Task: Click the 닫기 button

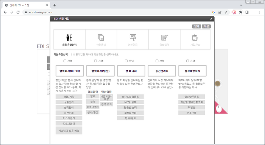Action: (196, 26)
